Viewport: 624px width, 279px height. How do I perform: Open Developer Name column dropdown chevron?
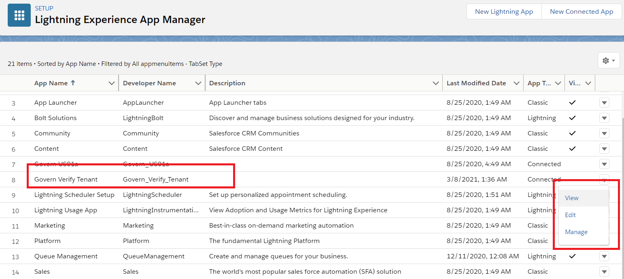198,83
